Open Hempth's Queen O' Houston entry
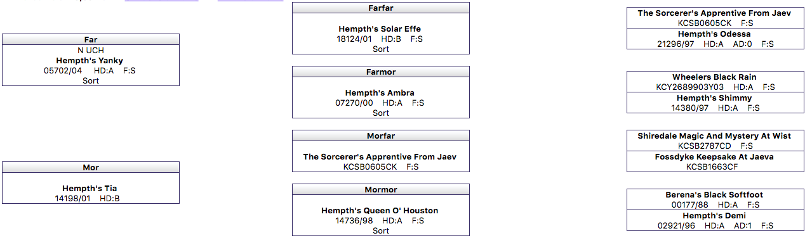Image resolution: width=805 pixels, height=238 pixels. coord(380,211)
